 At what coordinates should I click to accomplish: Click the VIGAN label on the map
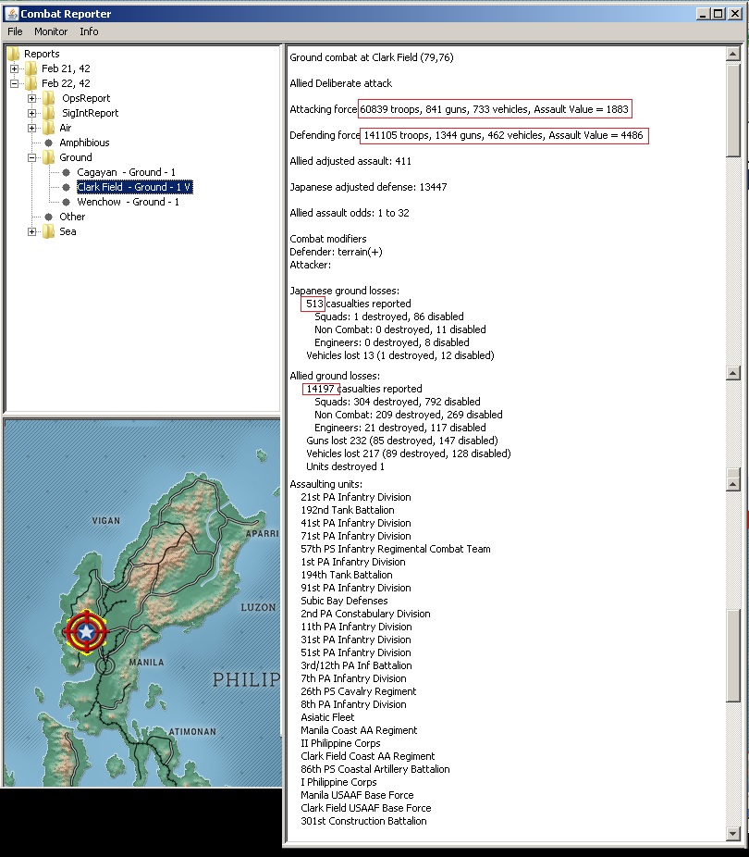[x=106, y=521]
